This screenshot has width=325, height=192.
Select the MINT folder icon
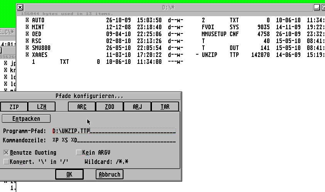[x=27, y=27]
